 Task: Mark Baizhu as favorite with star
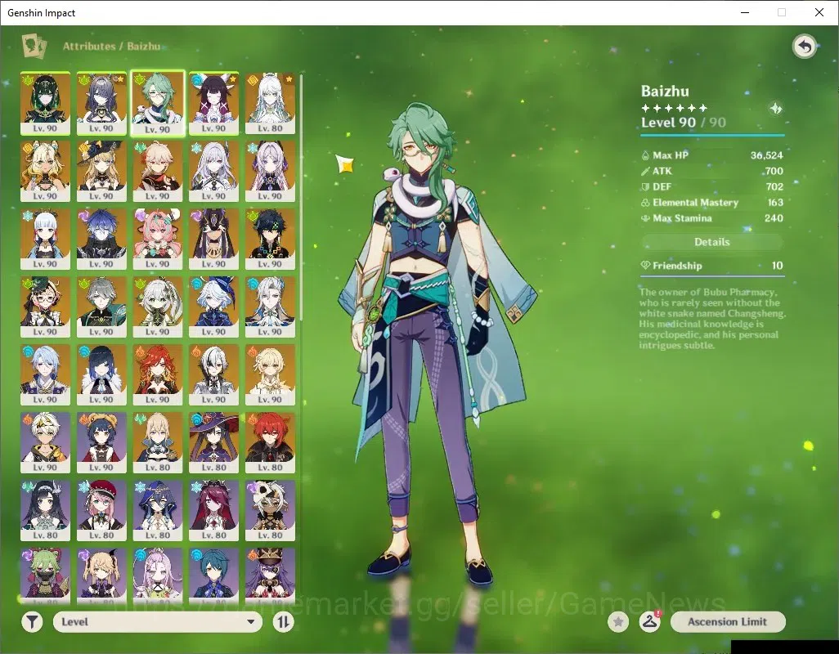618,621
